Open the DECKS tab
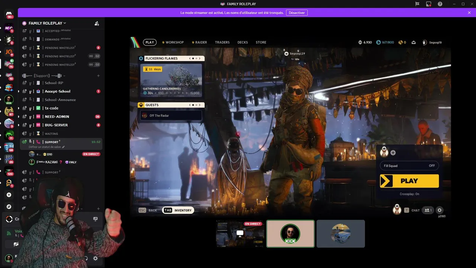The height and width of the screenshot is (268, 476). pyautogui.click(x=242, y=42)
